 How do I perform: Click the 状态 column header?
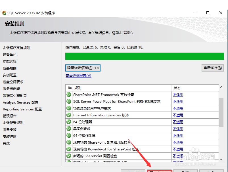[x=195, y=88]
